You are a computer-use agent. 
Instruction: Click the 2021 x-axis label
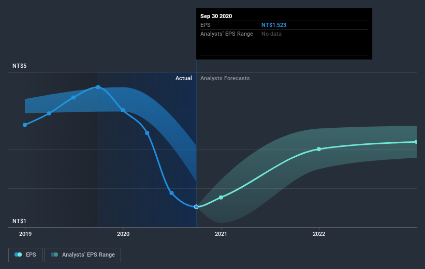[x=221, y=234]
